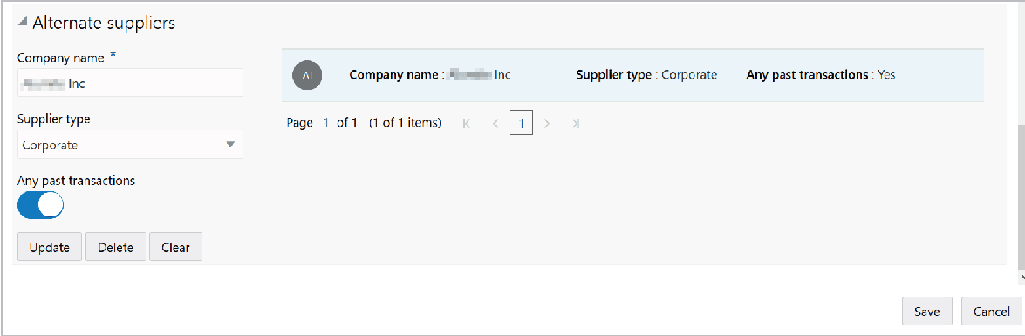This screenshot has width=1025, height=336.
Task: Click the 'Company name :' text in the row
Action: click(397, 74)
